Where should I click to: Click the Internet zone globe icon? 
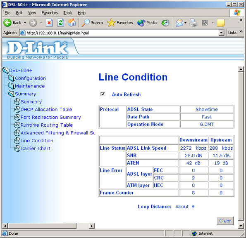(194, 233)
